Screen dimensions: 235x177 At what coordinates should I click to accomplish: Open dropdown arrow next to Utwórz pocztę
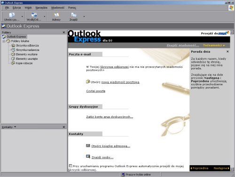22,16
